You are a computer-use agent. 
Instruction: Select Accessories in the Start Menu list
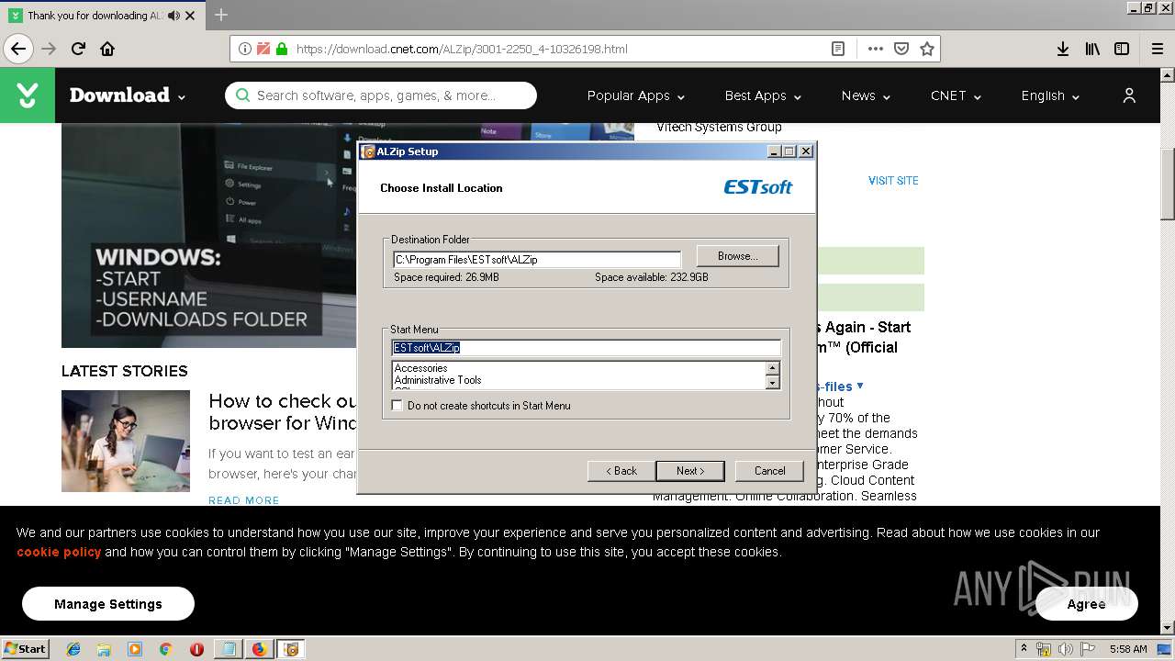pos(420,368)
